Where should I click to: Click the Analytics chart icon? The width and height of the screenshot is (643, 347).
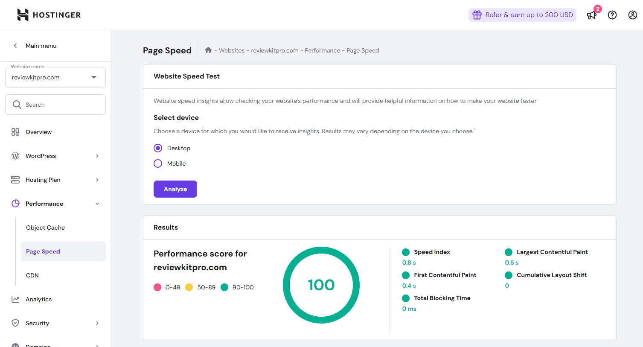pyautogui.click(x=15, y=299)
